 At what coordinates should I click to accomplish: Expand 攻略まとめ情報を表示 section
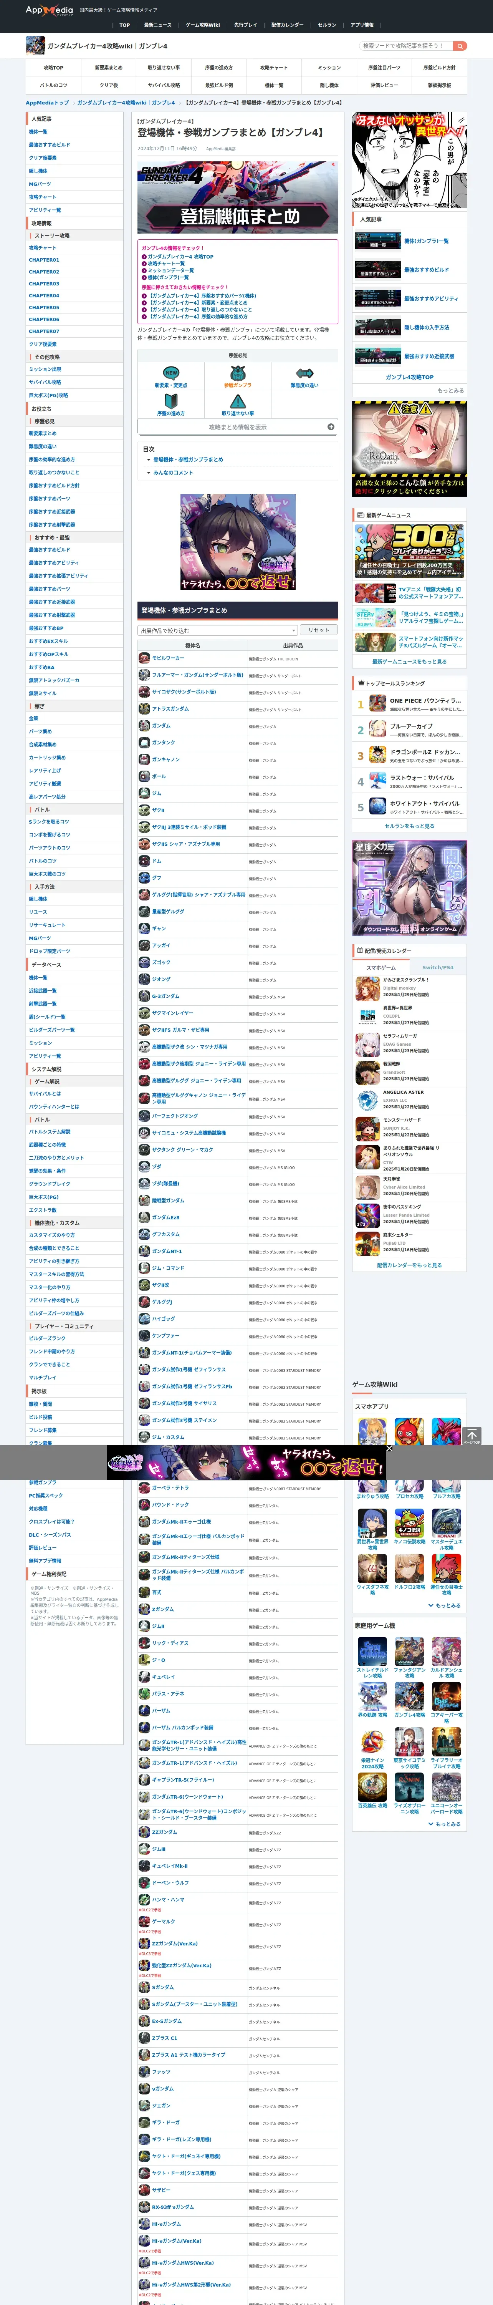pyautogui.click(x=237, y=427)
